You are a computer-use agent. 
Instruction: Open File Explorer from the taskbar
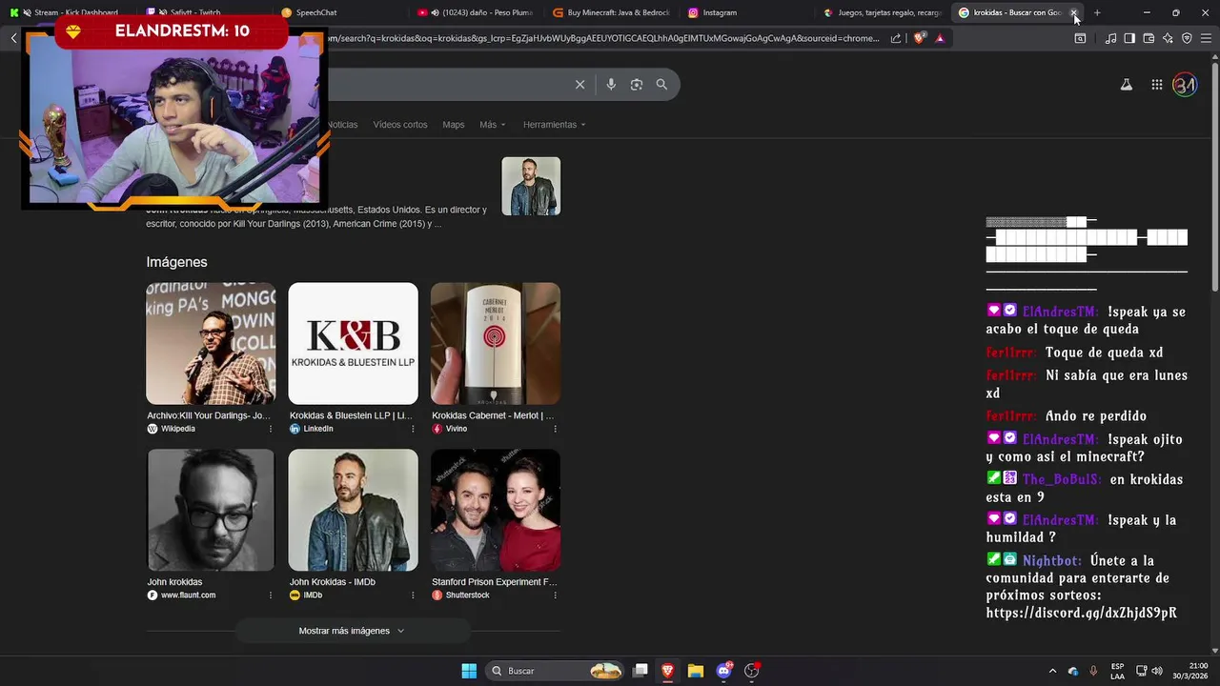click(696, 671)
